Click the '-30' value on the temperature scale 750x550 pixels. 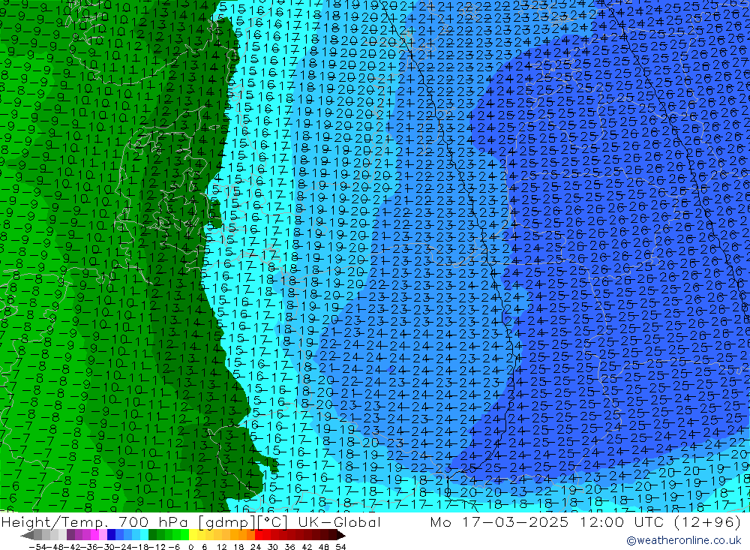106,547
